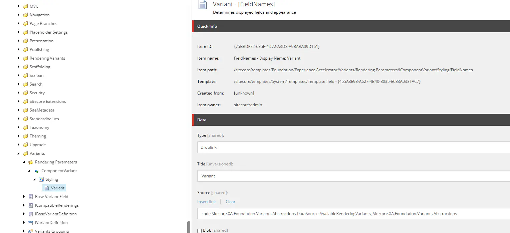Collapse the IComponentVariant tree node
The image size is (510, 233).
pos(29,171)
